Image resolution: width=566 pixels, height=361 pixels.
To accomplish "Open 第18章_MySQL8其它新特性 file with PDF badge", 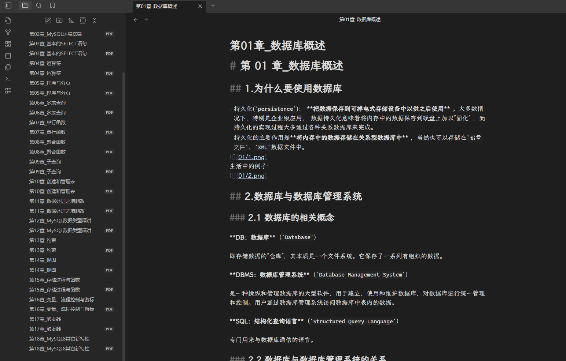I will pos(71,349).
